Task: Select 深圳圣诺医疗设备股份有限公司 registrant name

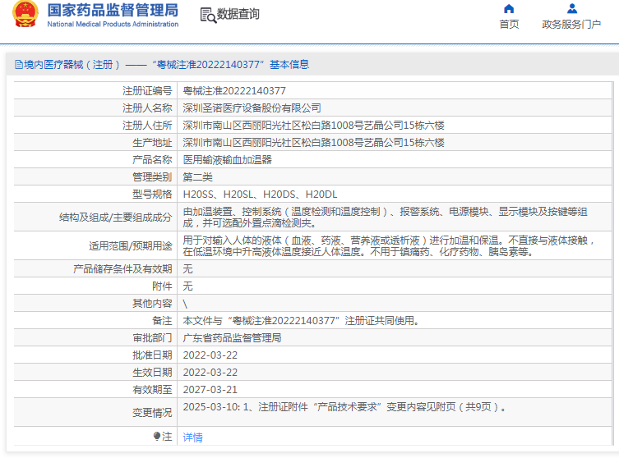Action: click(252, 108)
